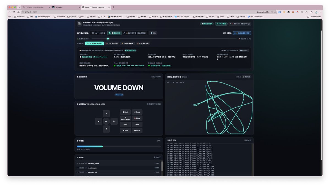Select the 0.5x 慢速精准 preset
Image resolution: width=330 pixels, height=186 pixels.
[94, 43]
